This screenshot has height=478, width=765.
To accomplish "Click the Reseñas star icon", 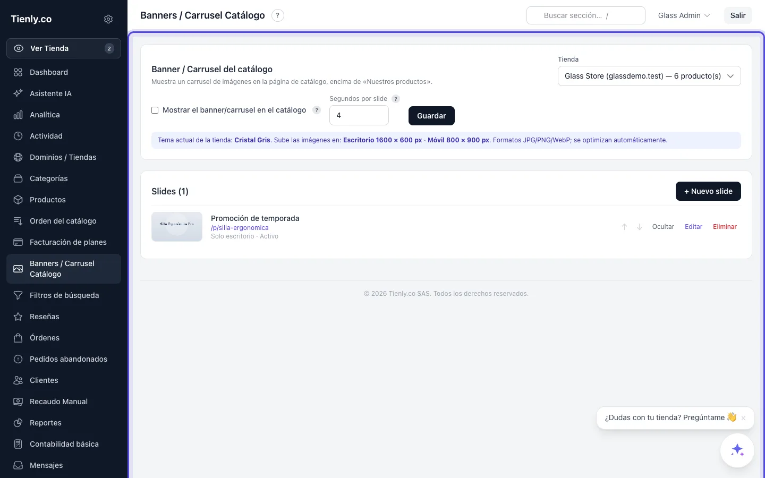I will 18,317.
